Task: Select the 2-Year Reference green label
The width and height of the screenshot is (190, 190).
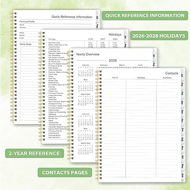Action: [x=35, y=153]
